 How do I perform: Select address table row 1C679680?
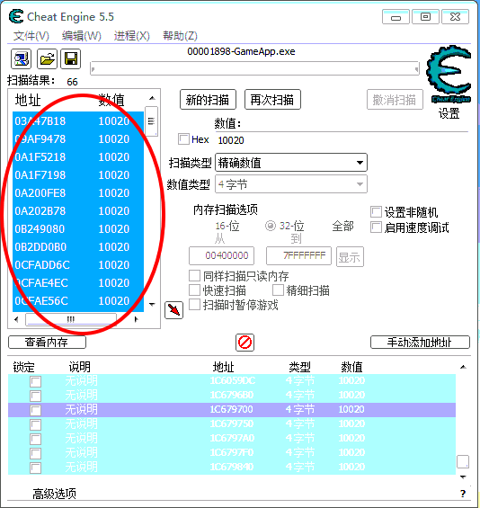pos(232,396)
